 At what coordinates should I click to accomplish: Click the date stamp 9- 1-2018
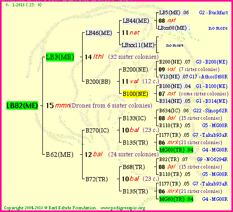[x=24, y=5]
